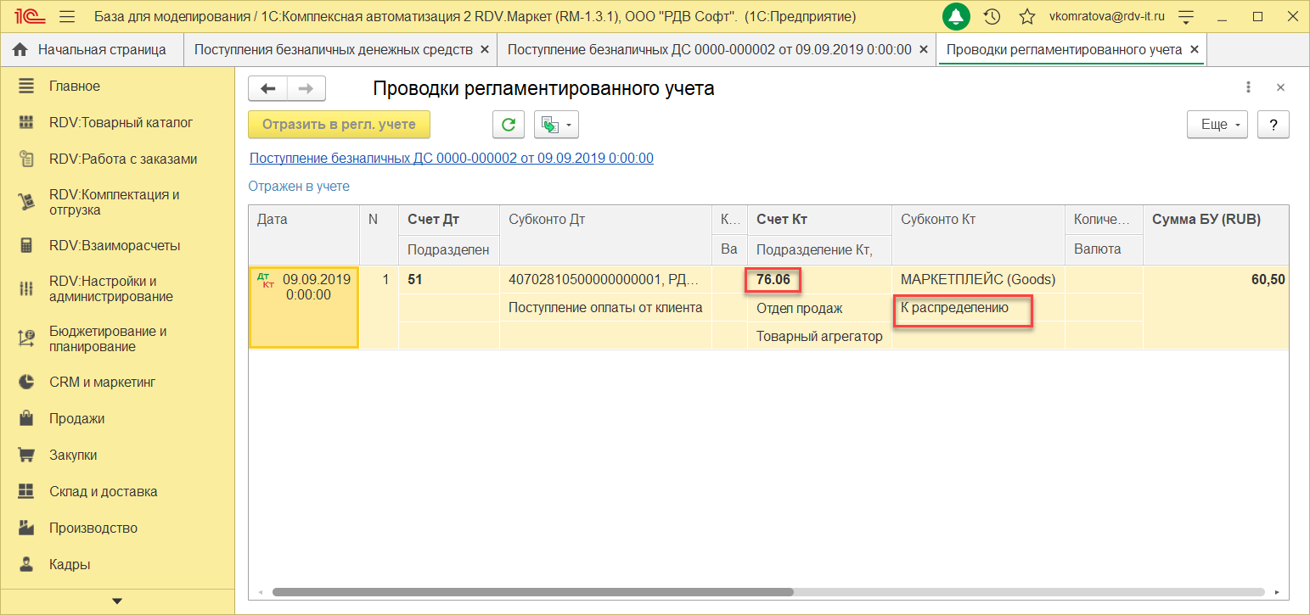Click the Счет Дт column header
Image resolution: width=1310 pixels, height=615 pixels.
448,220
